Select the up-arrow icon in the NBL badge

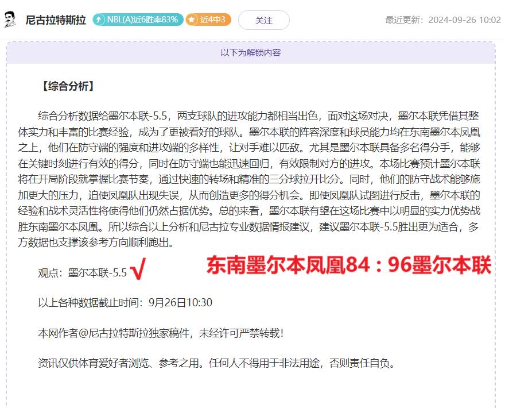tap(99, 20)
